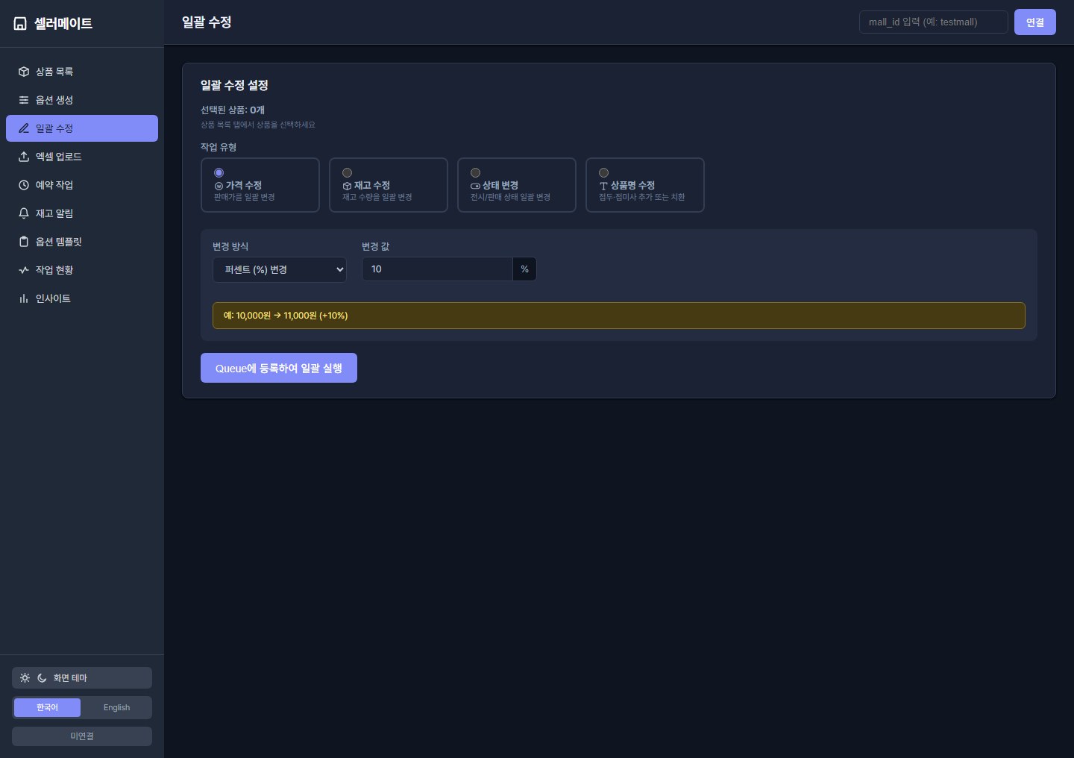1074x758 pixels.
Task: Focus the mall_id 입력 field
Action: tap(934, 22)
